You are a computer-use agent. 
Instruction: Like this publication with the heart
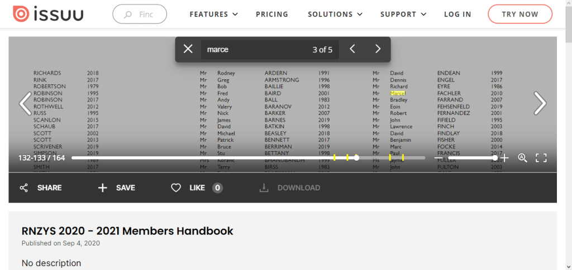pyautogui.click(x=176, y=188)
